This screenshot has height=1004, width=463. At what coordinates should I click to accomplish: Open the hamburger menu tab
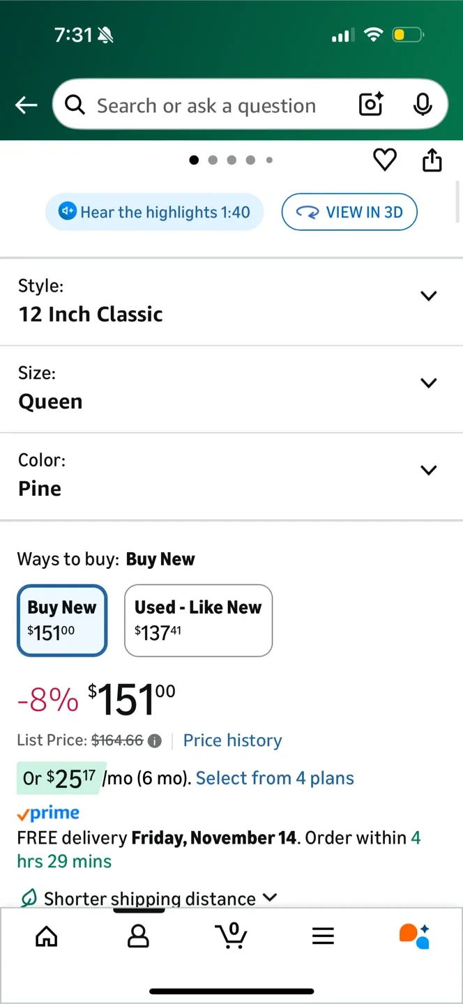tap(323, 936)
